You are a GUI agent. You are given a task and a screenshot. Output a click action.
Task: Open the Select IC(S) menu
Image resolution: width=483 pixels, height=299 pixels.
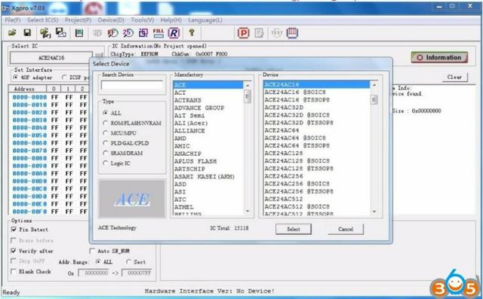pyautogui.click(x=42, y=20)
